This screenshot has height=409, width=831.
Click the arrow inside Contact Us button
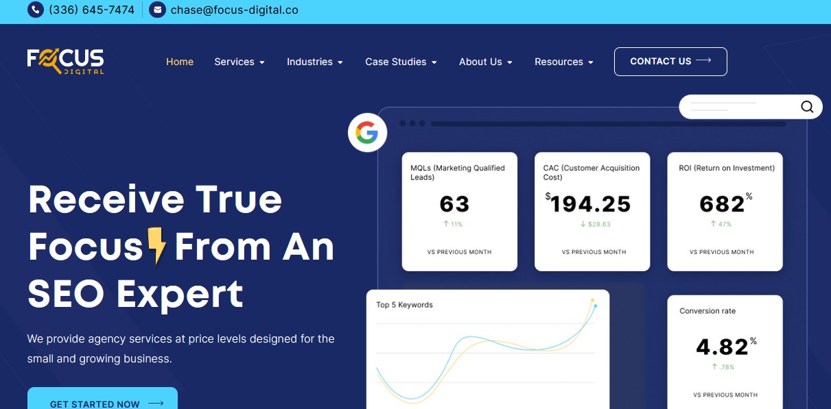[703, 61]
